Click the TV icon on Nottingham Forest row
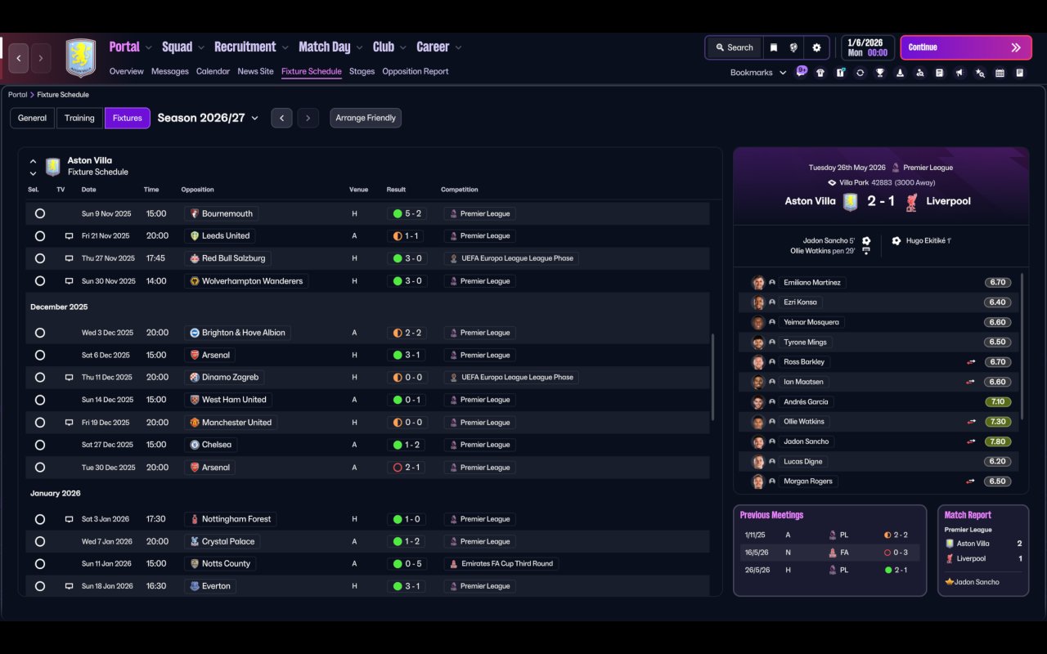1047x654 pixels. point(70,519)
